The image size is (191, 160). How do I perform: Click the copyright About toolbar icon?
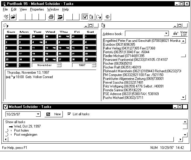click(x=107, y=17)
